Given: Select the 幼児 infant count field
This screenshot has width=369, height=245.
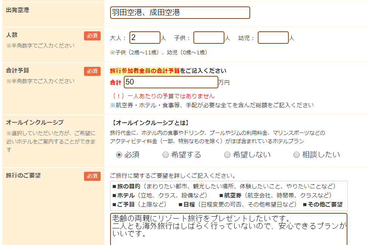Looking at the screenshot, I should click(273, 38).
